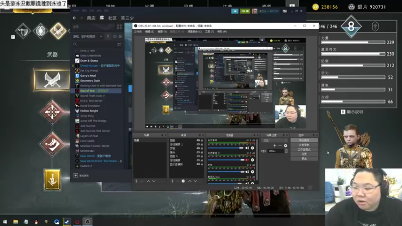
Task: Open the OBS 文件(F) menu
Action: (138, 32)
